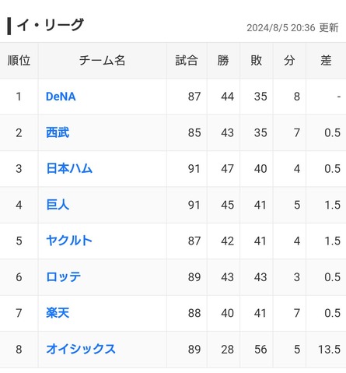Open the 西武 team link
Image resolution: width=346 pixels, height=373 pixels.
pos(58,132)
